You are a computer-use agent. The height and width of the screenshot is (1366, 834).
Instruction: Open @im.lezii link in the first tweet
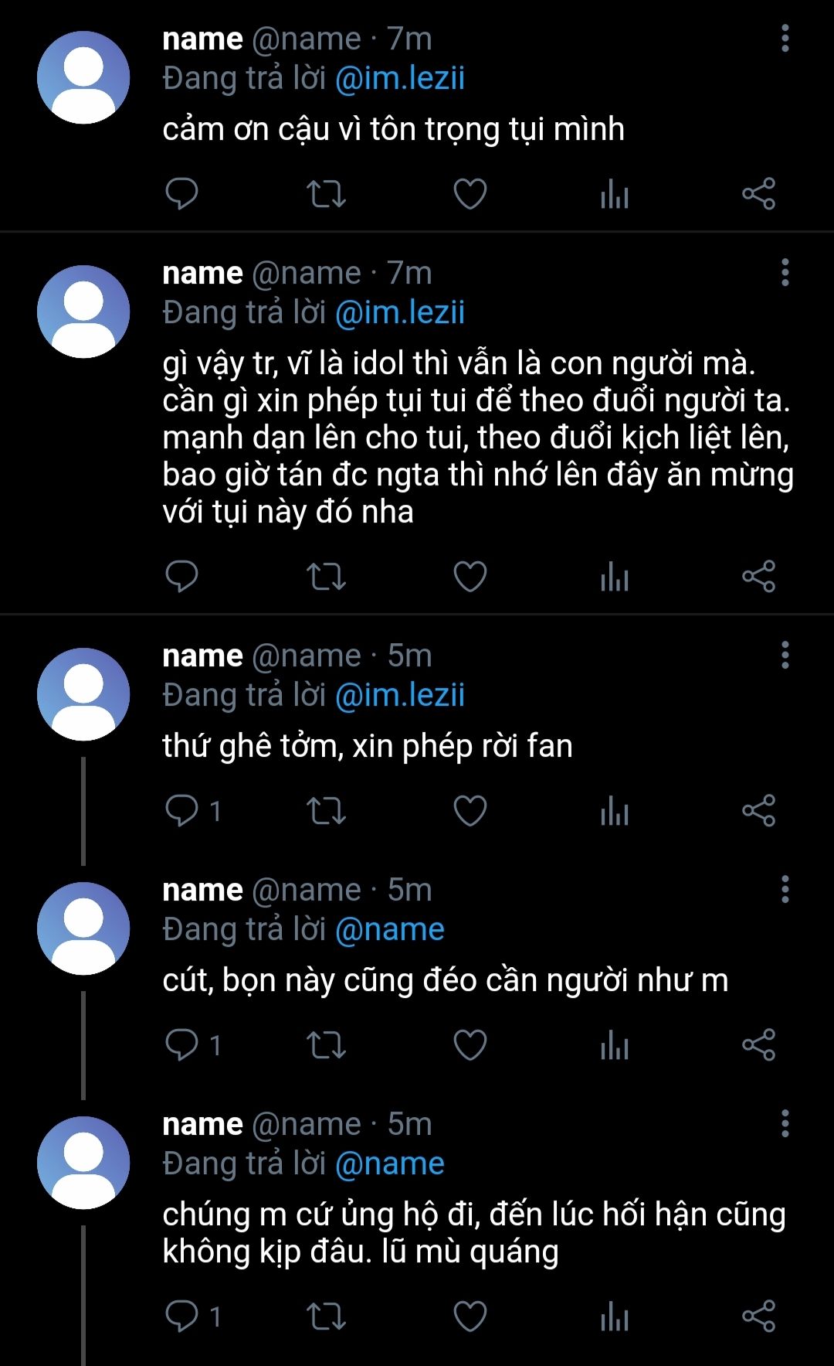tap(400, 79)
